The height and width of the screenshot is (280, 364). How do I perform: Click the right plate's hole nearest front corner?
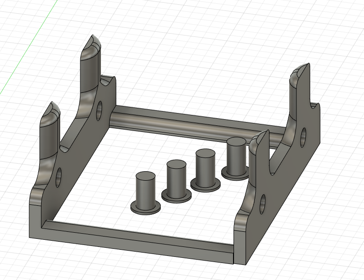262,204
